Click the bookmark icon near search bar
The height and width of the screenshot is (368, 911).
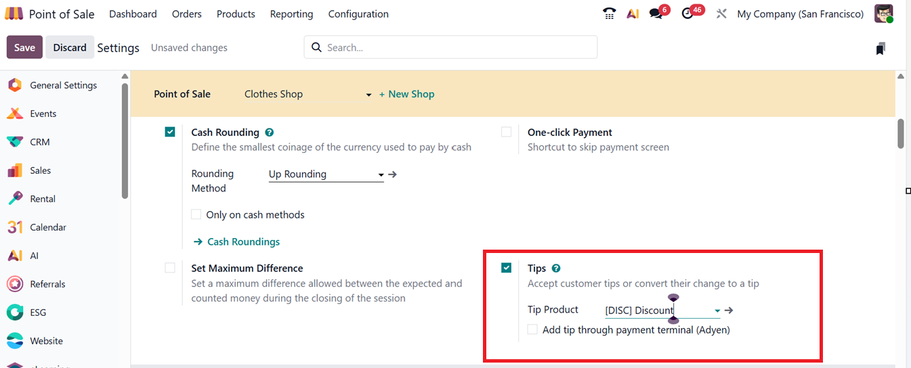coord(881,48)
